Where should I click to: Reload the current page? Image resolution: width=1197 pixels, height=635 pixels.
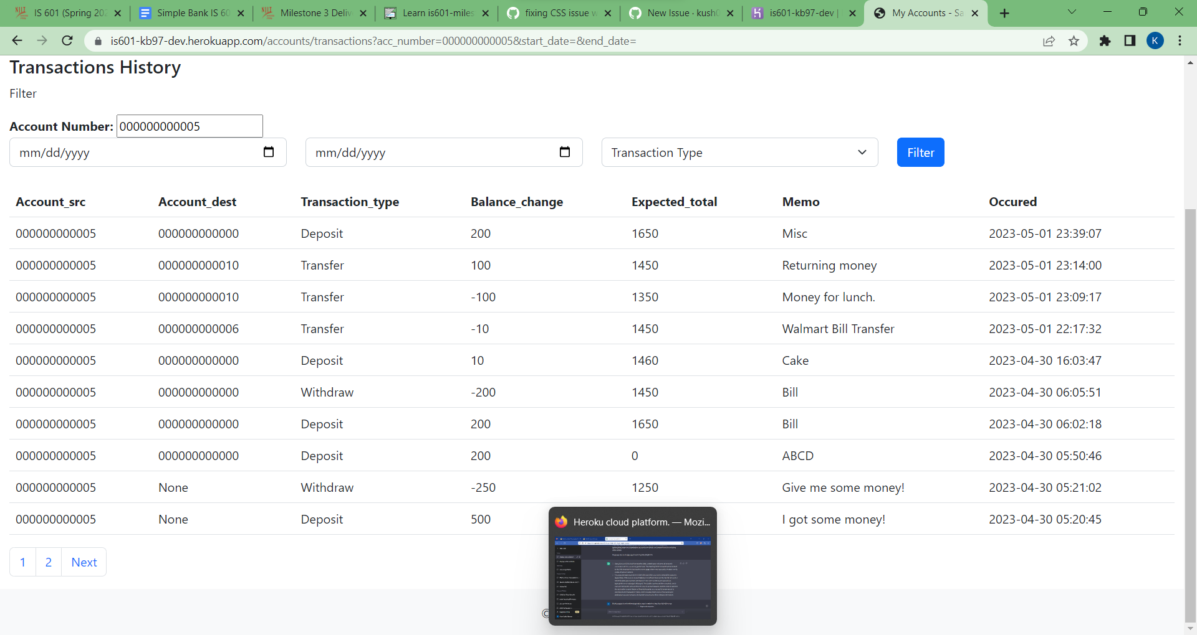pos(67,40)
